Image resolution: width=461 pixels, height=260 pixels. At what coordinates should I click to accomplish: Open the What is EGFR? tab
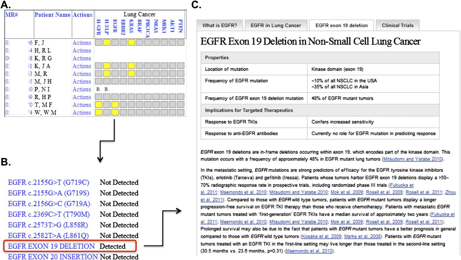(x=220, y=25)
